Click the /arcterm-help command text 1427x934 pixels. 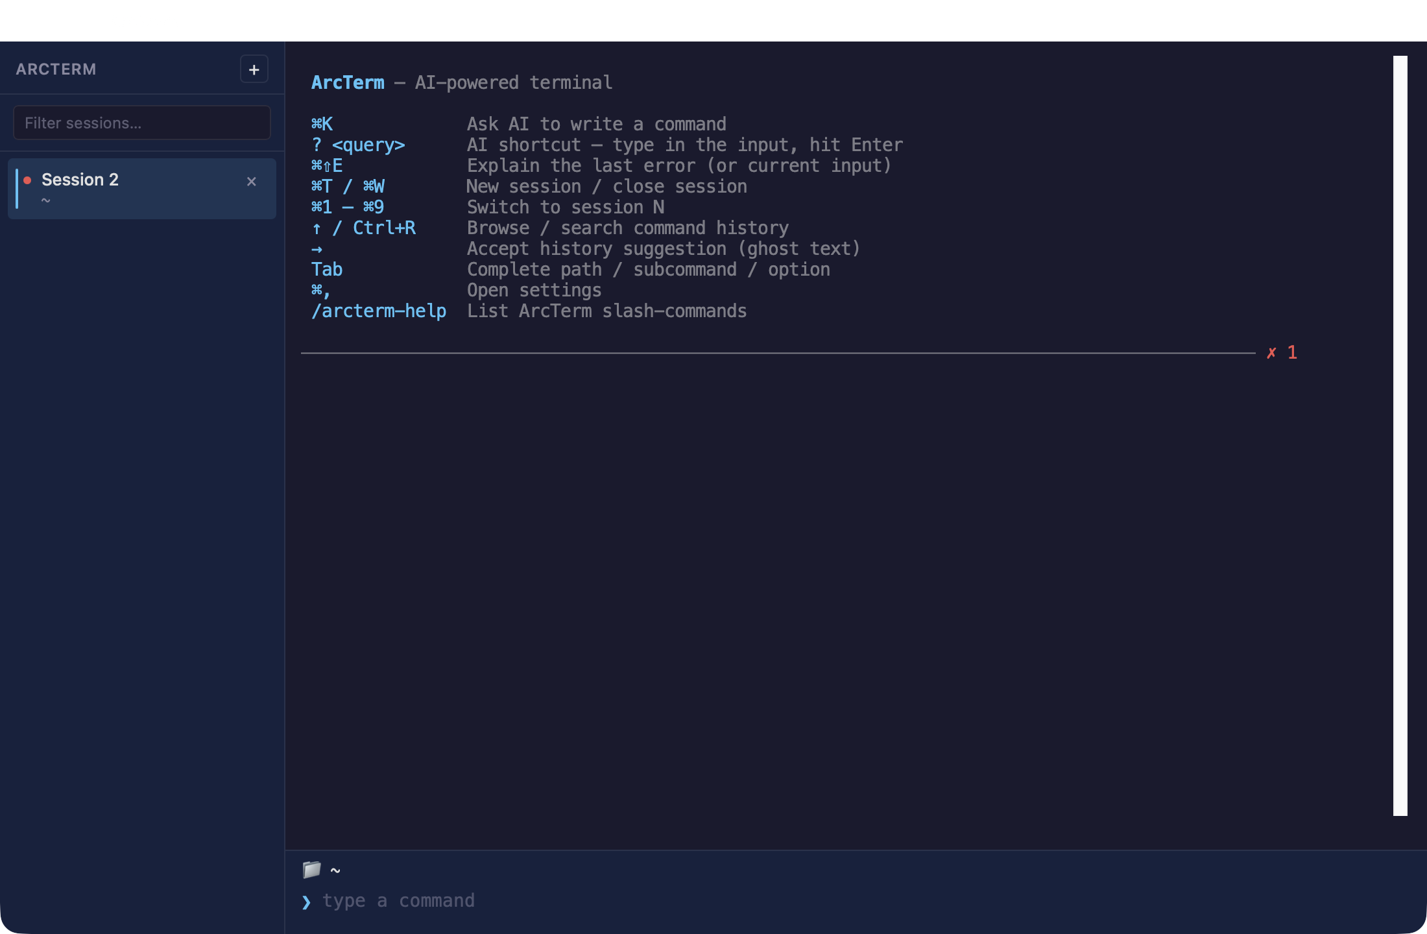[x=379, y=311]
